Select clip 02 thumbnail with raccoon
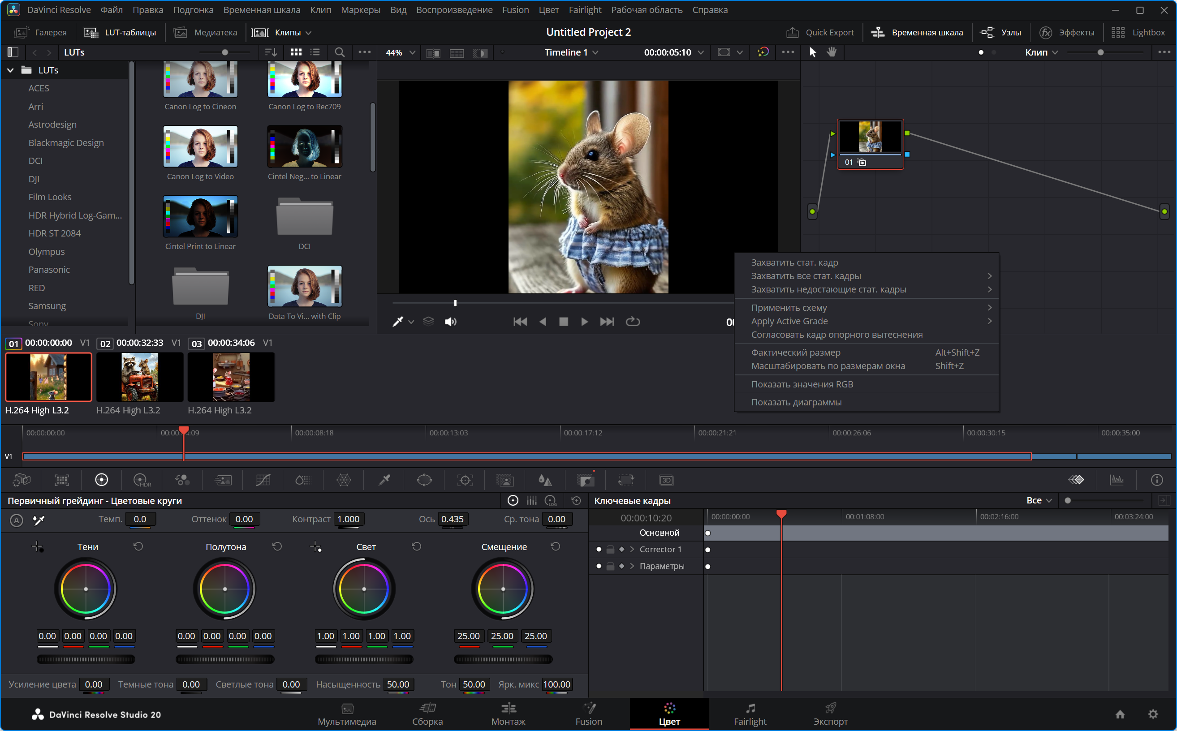 [x=140, y=377]
